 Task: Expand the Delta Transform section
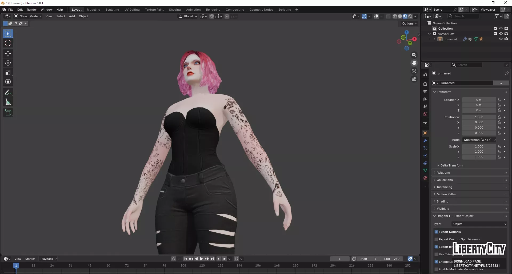pos(451,165)
